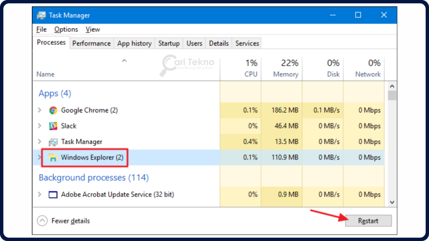Viewport: 429px width, 241px height.
Task: Click the Restart button
Action: point(368,220)
